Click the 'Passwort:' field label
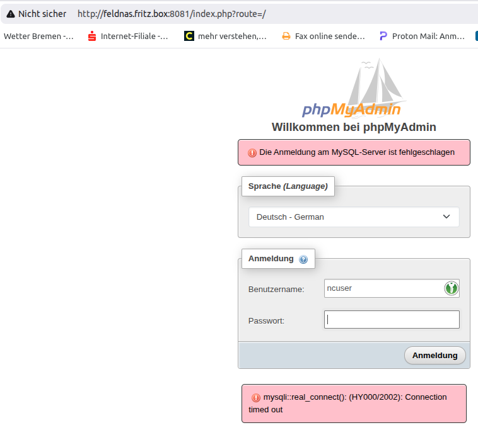The width and height of the screenshot is (478, 435). [x=266, y=320]
